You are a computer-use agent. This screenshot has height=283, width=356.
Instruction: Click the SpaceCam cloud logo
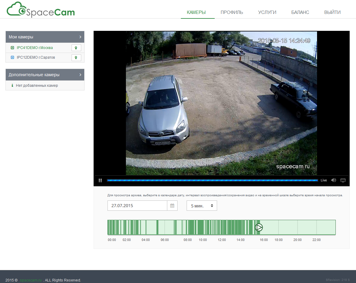(x=41, y=10)
